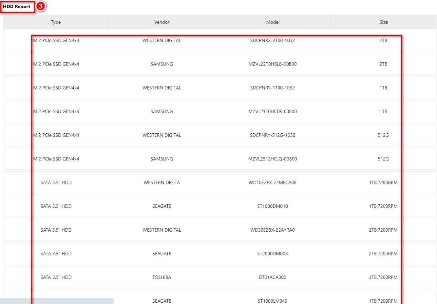
Task: Select model DT01ACA300
Action: coord(272,277)
